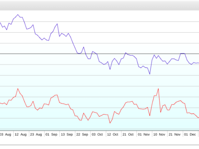
Task: Click the "01 Nov" date label
Action: pos(144,134)
